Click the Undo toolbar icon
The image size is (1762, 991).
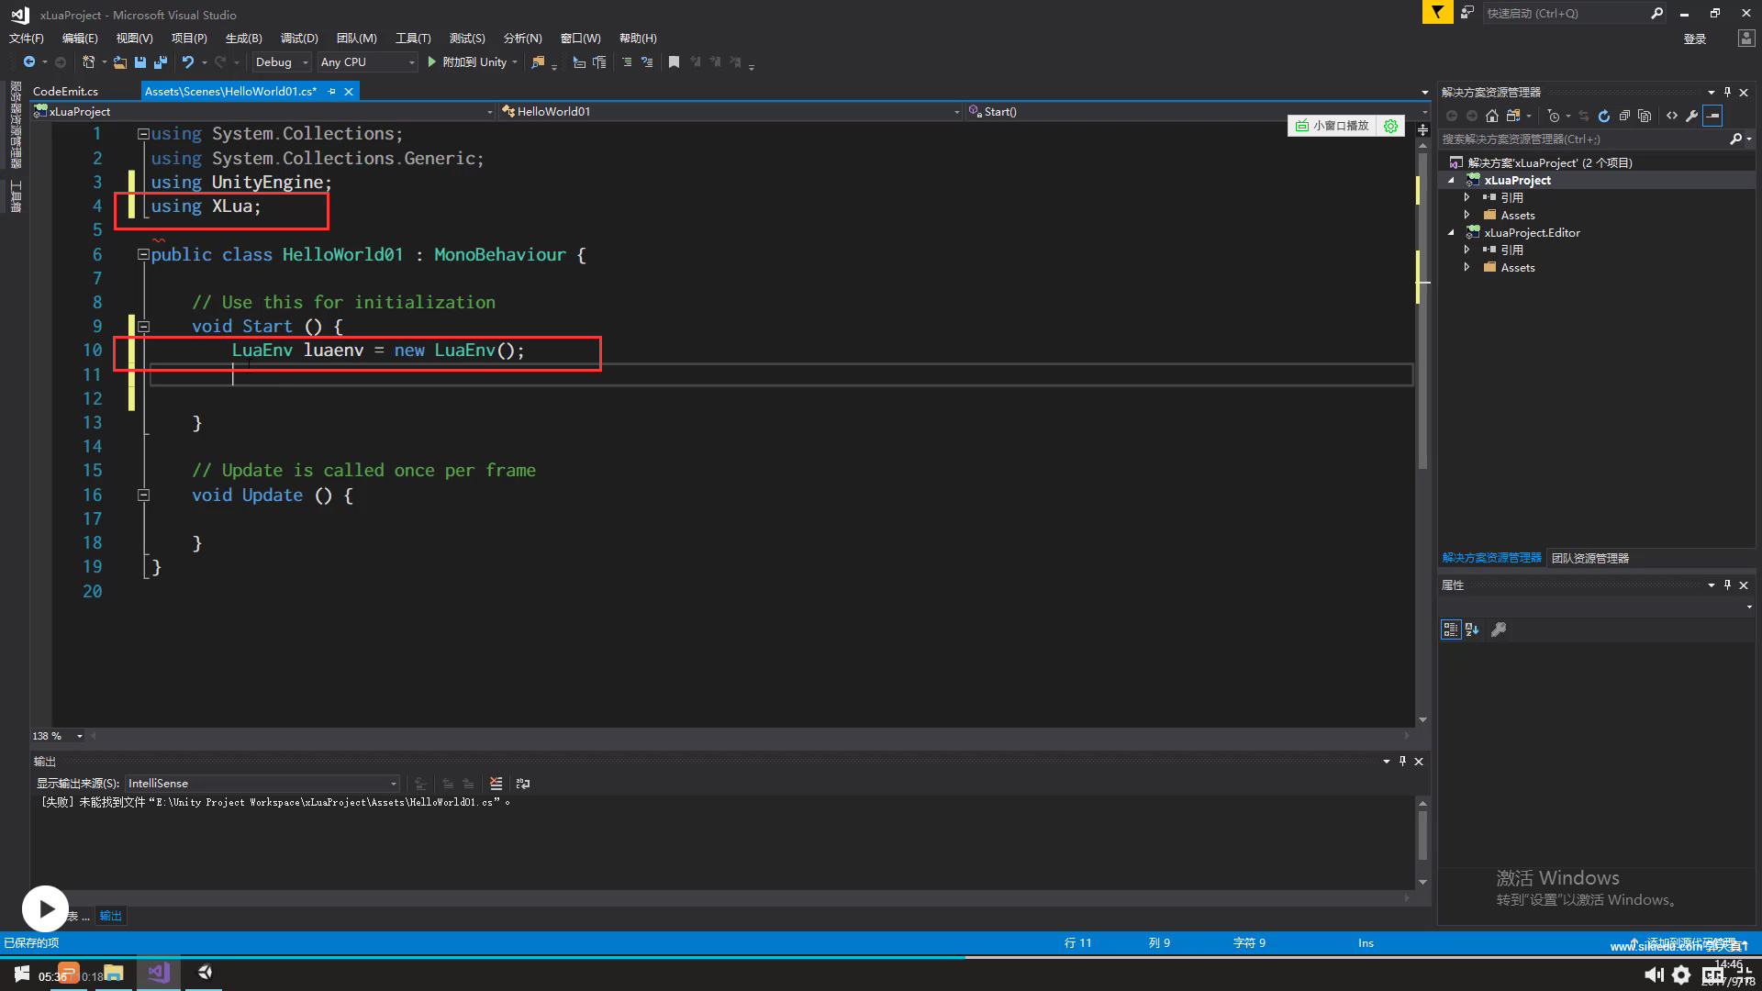[x=187, y=62]
